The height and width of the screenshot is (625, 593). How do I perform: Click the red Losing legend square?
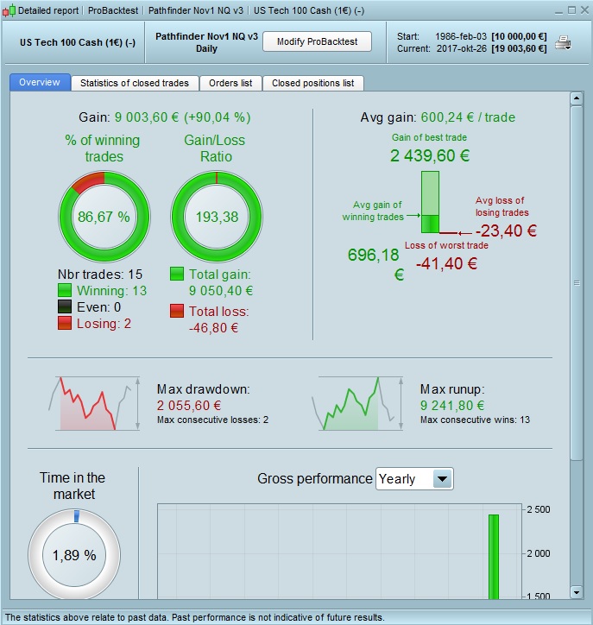(x=65, y=323)
